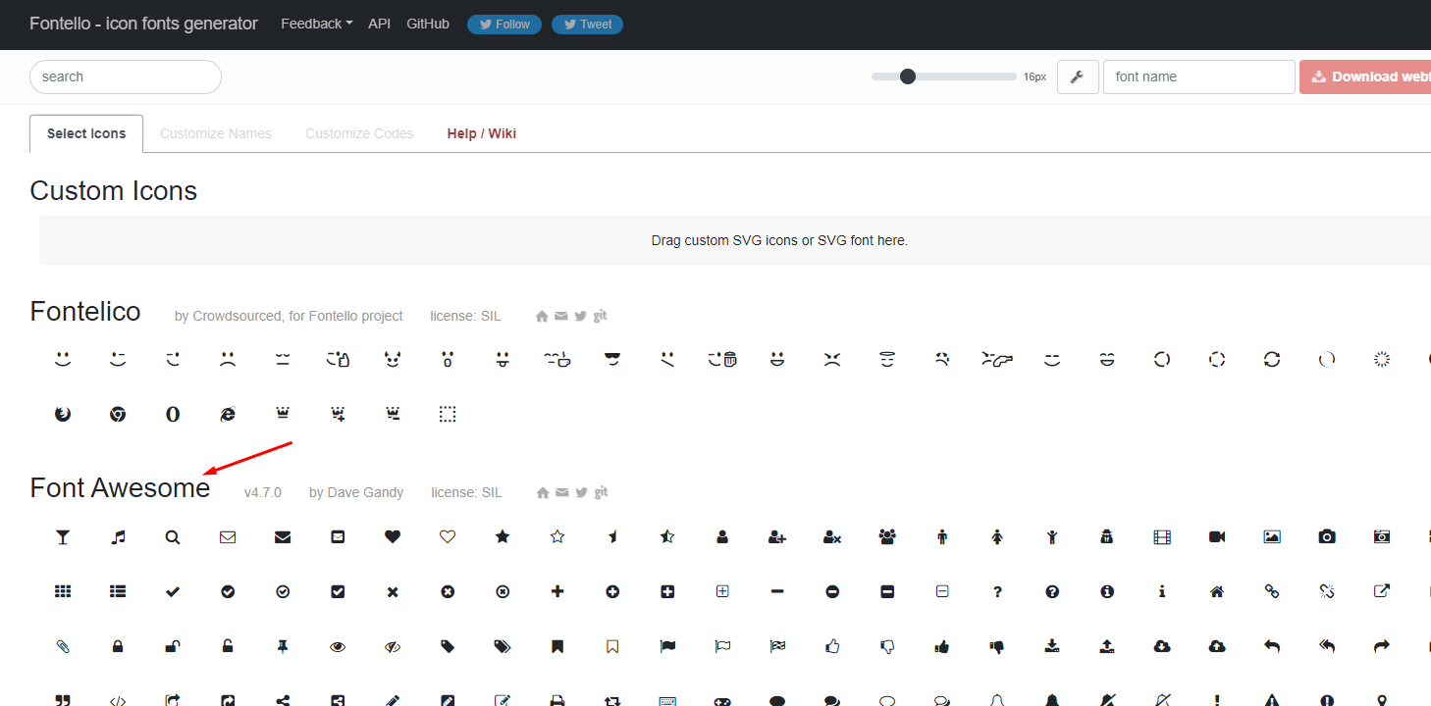Choose the plain X cancel icon
Image resolution: width=1431 pixels, height=706 pixels.
coord(393,591)
